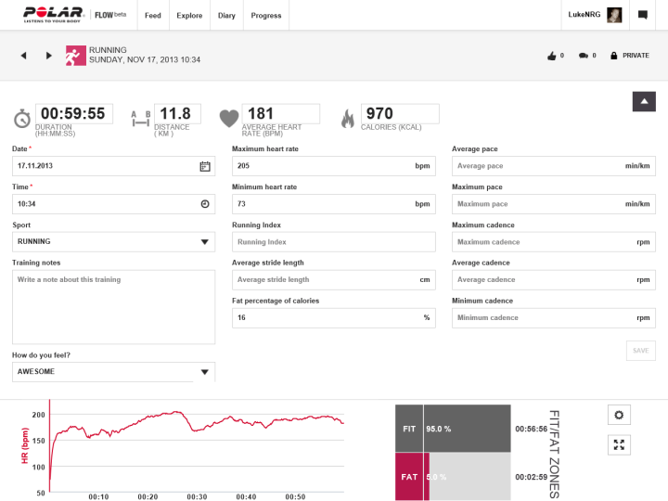Click SUNDAY, NOV 17, 2013 10:34 heading

point(145,60)
